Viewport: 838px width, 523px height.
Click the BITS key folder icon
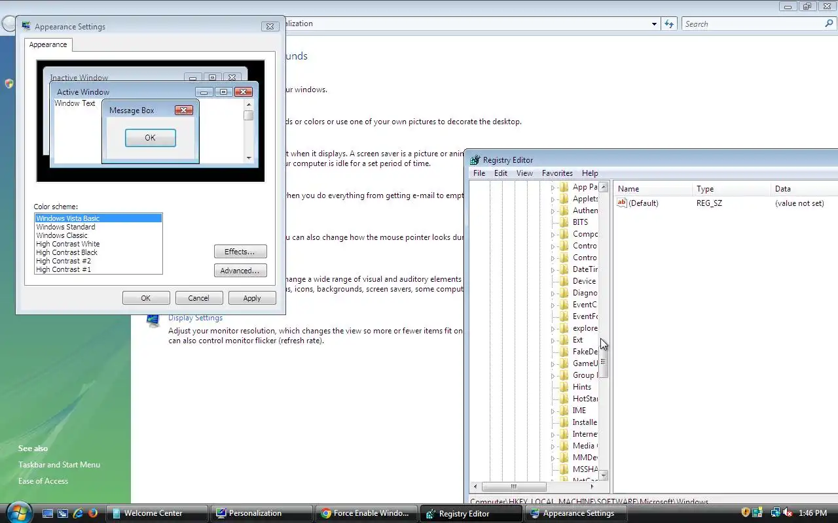(564, 222)
